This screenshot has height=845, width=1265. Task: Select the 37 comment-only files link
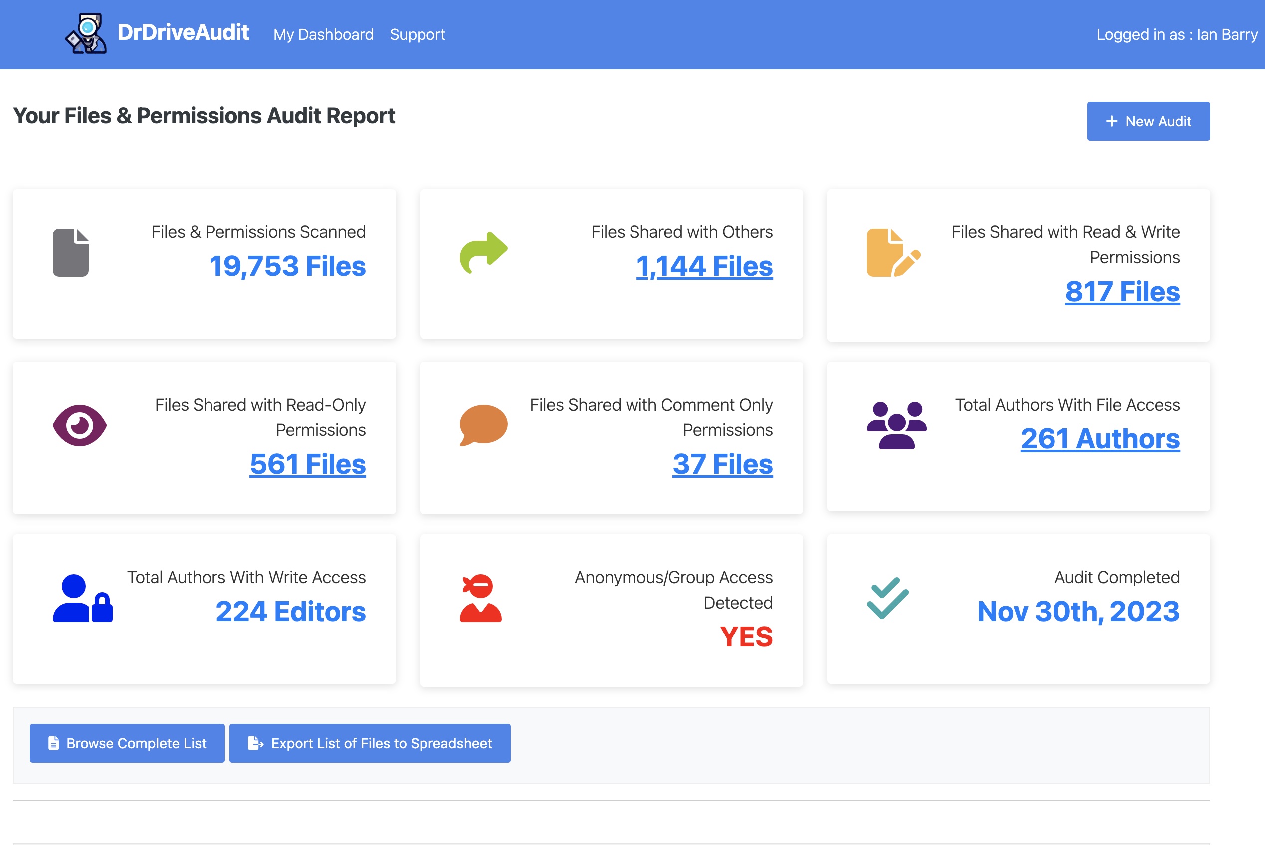723,465
